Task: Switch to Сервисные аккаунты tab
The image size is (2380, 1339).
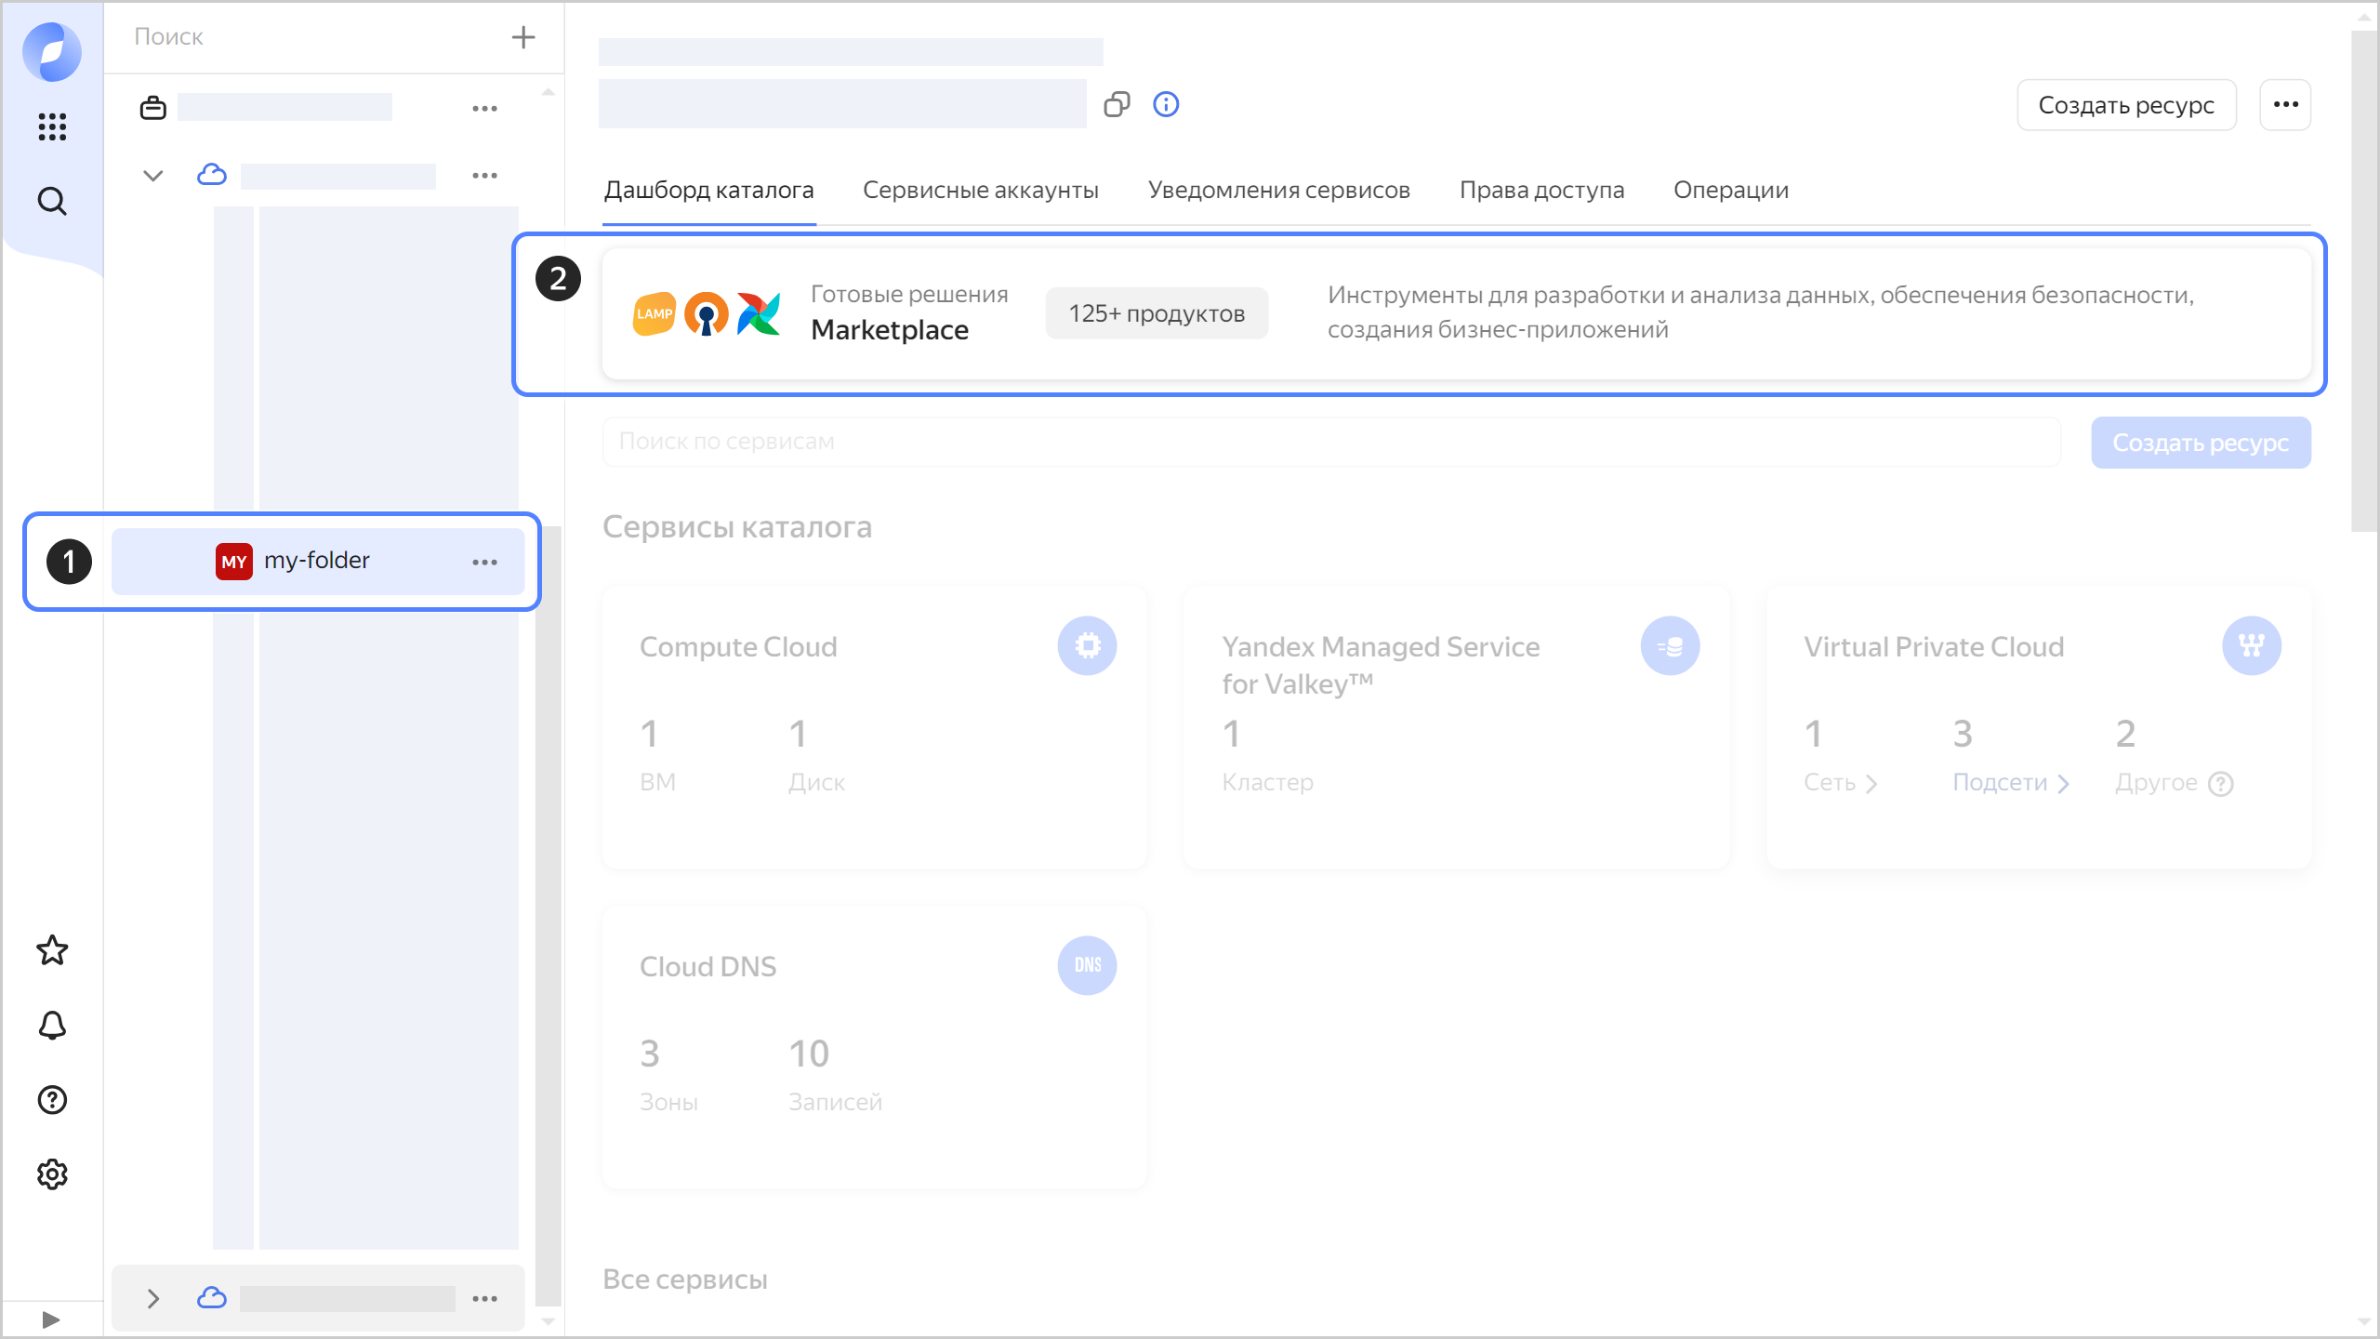Action: pyautogui.click(x=980, y=190)
